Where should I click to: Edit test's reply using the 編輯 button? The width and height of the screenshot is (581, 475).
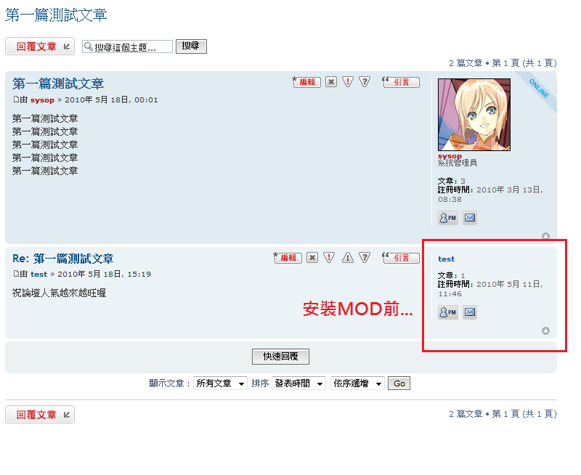(288, 258)
